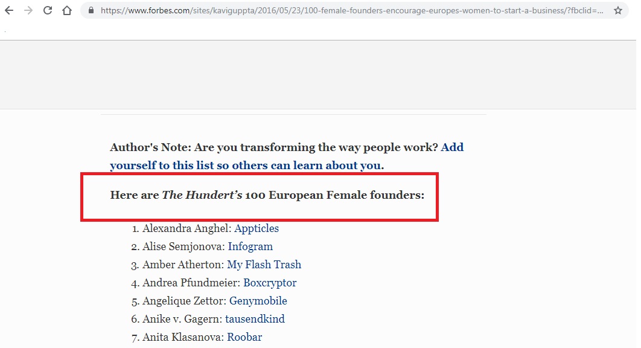Visit the My Flash Trash link
This screenshot has height=348, width=641.
point(264,265)
